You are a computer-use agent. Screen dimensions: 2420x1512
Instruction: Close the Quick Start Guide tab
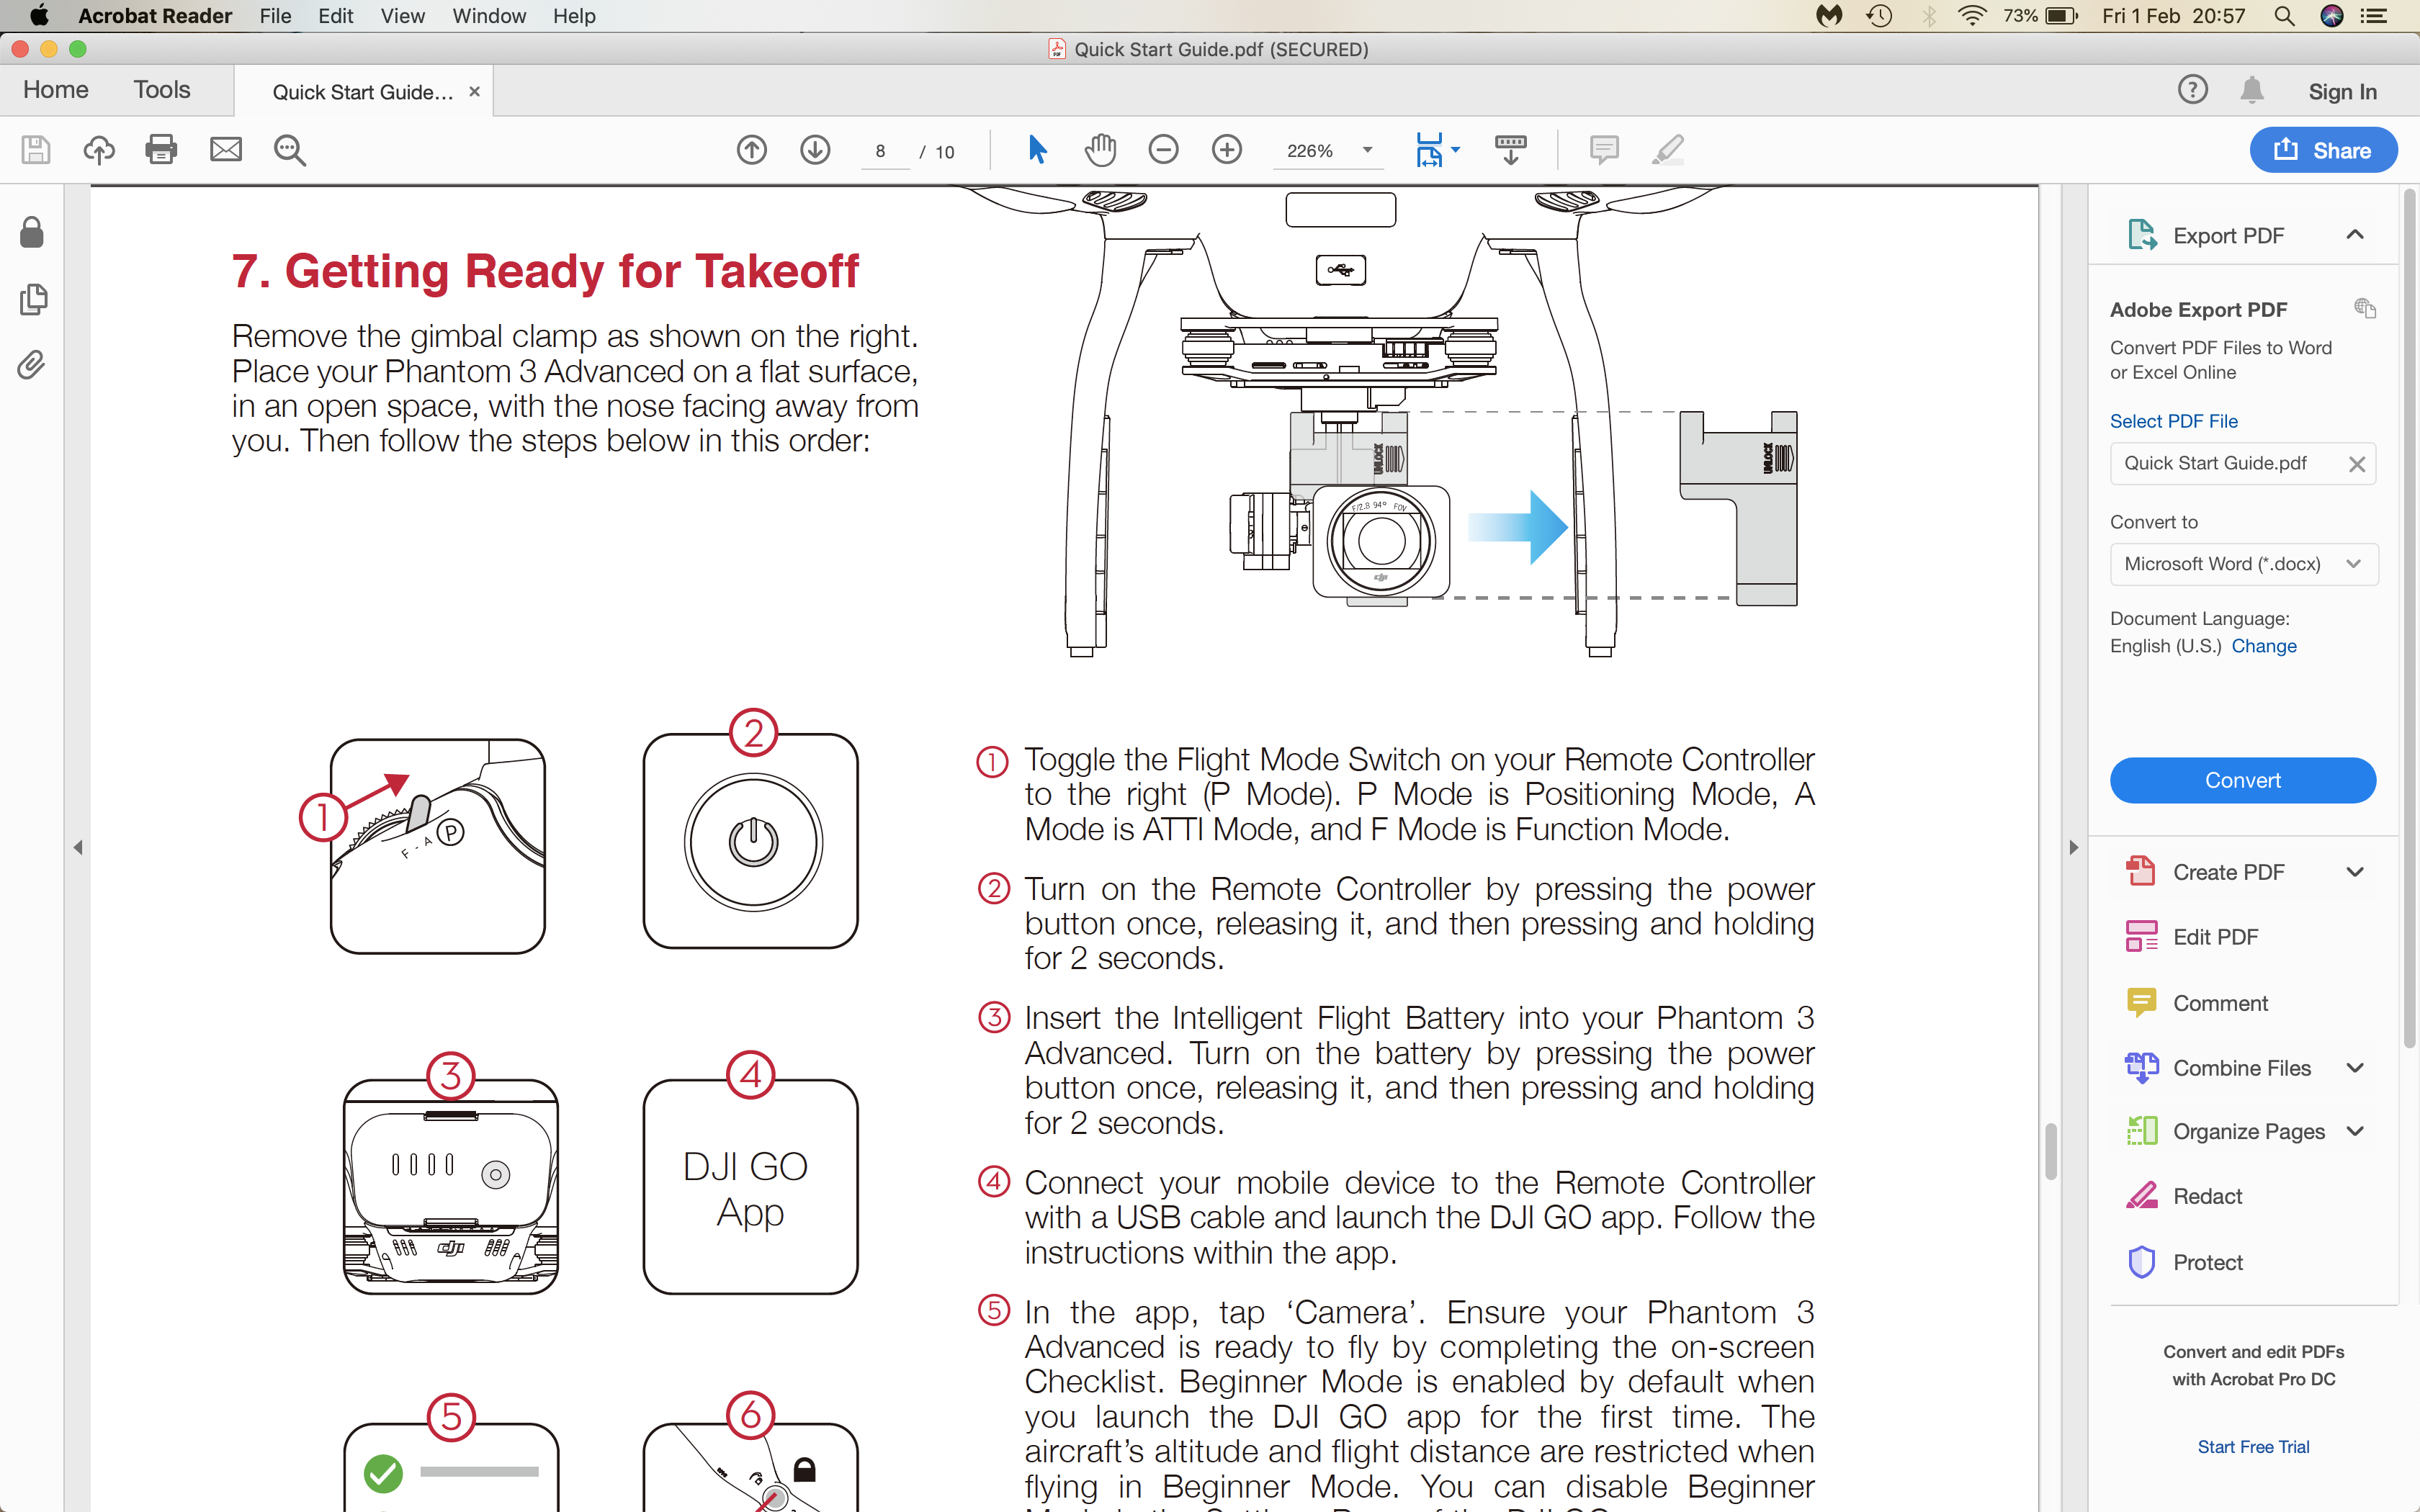475,91
